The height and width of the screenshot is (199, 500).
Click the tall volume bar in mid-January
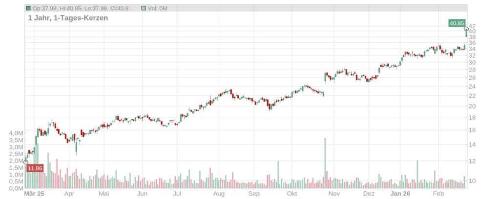pos(417,174)
